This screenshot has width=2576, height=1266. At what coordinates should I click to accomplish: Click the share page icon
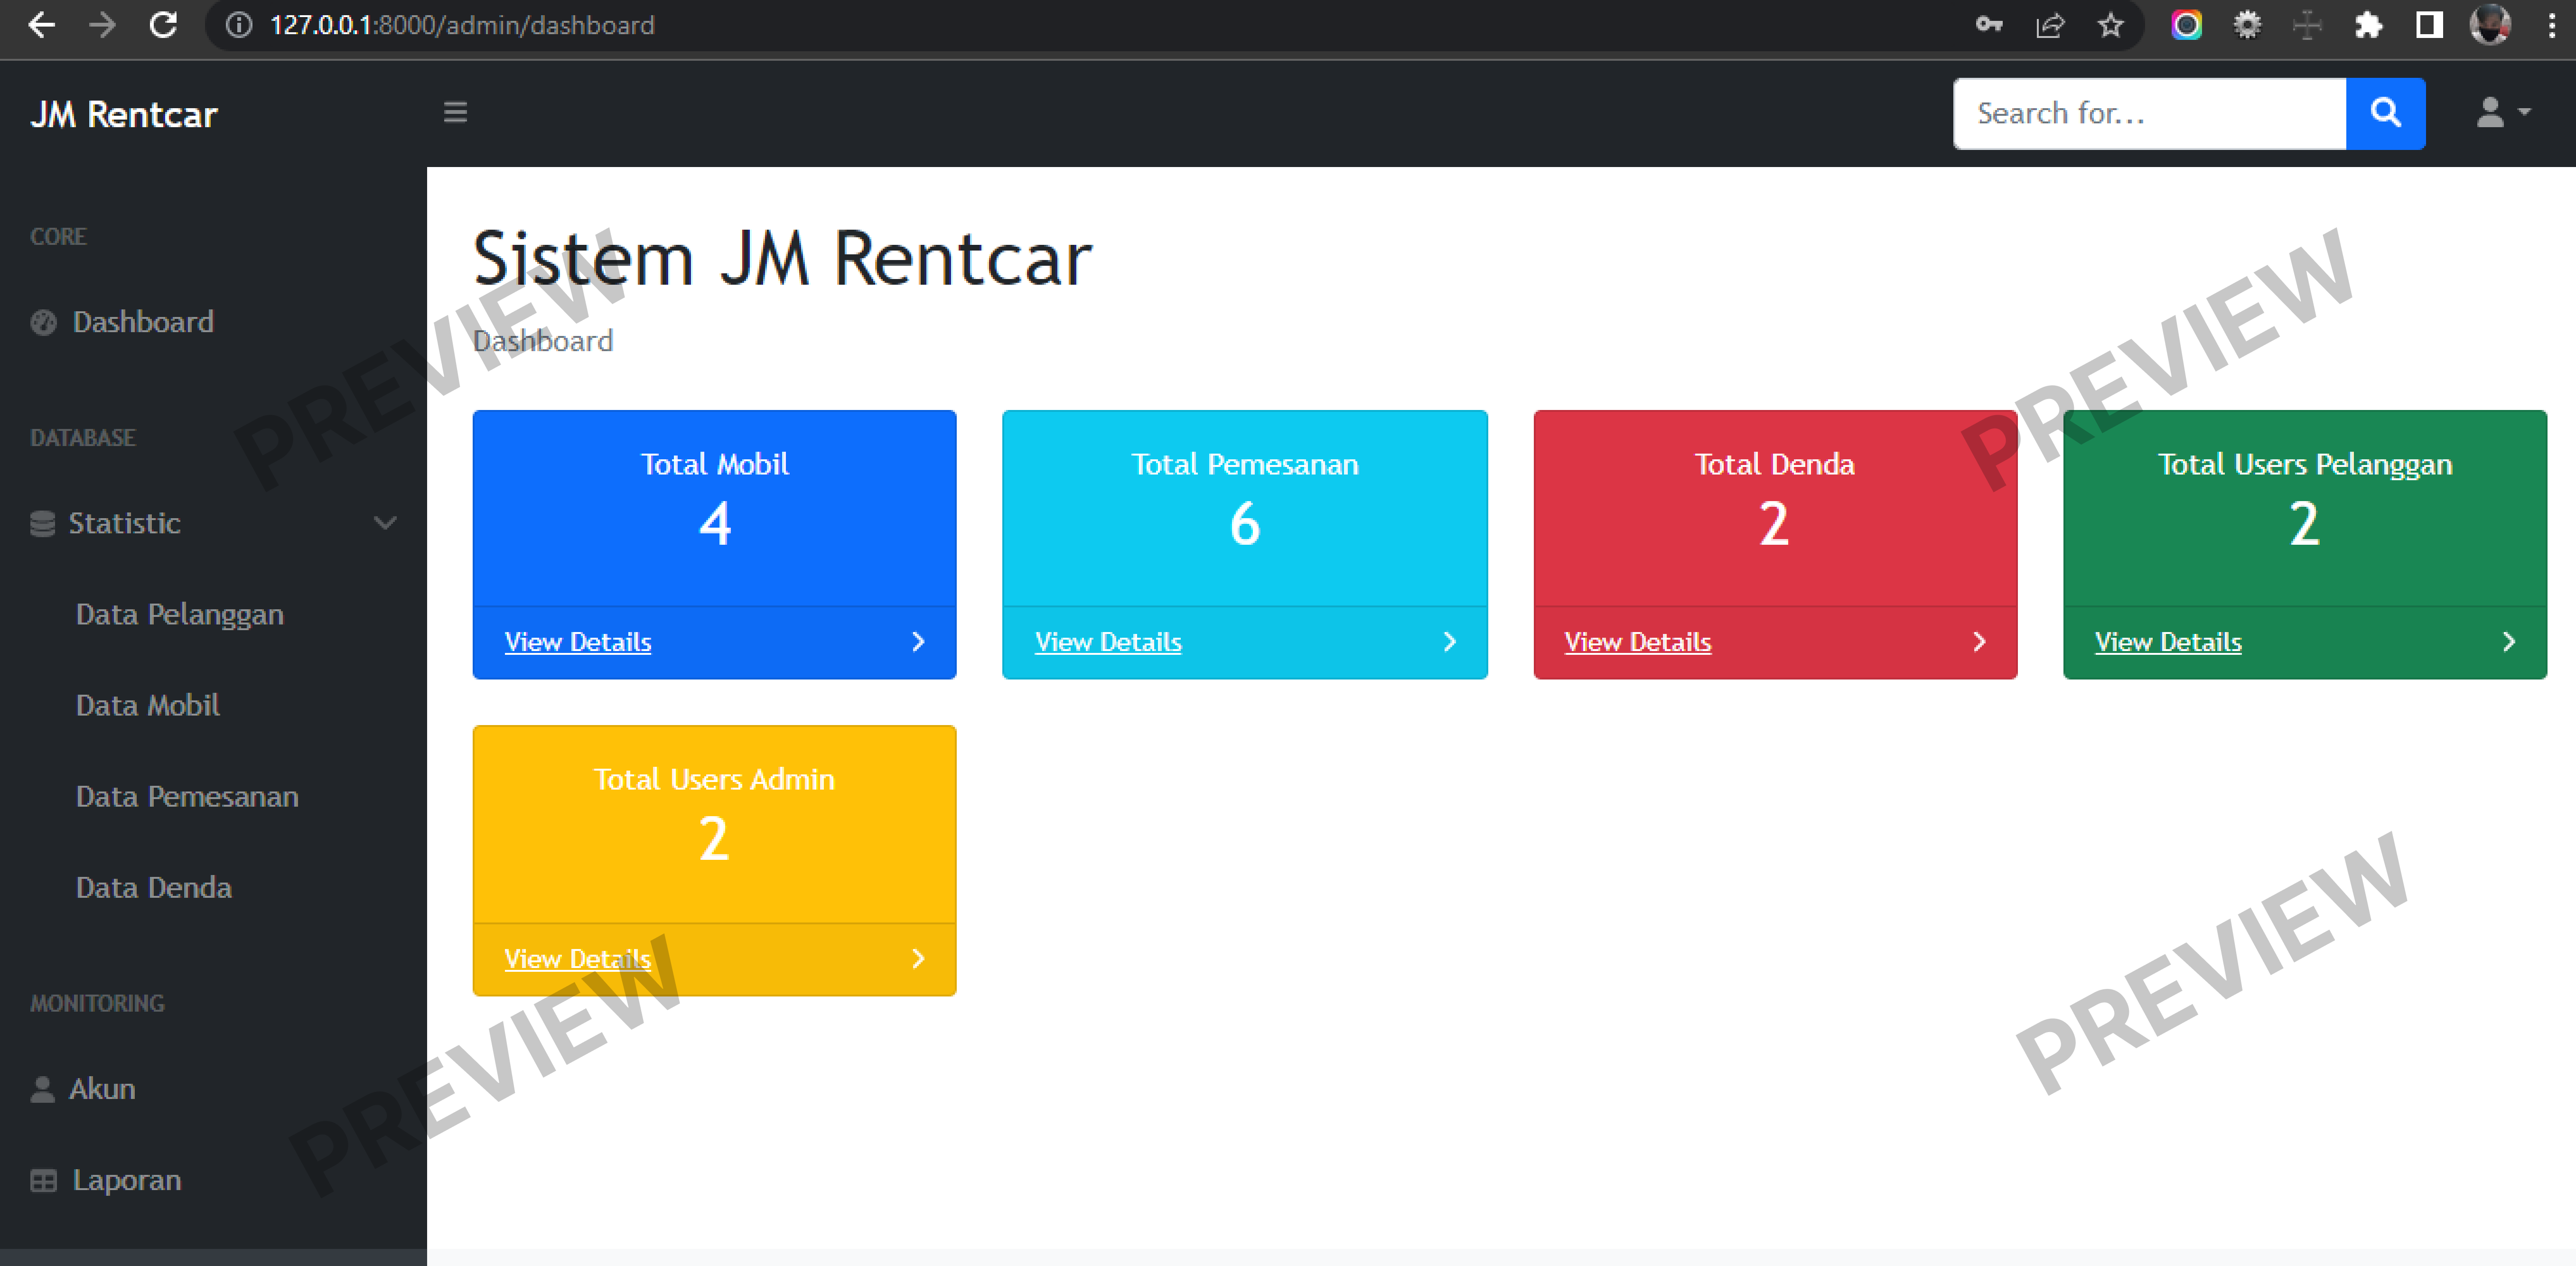point(2050,25)
